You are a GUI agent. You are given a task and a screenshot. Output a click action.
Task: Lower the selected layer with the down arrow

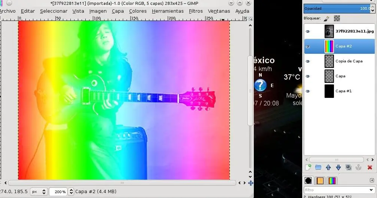tap(338, 167)
